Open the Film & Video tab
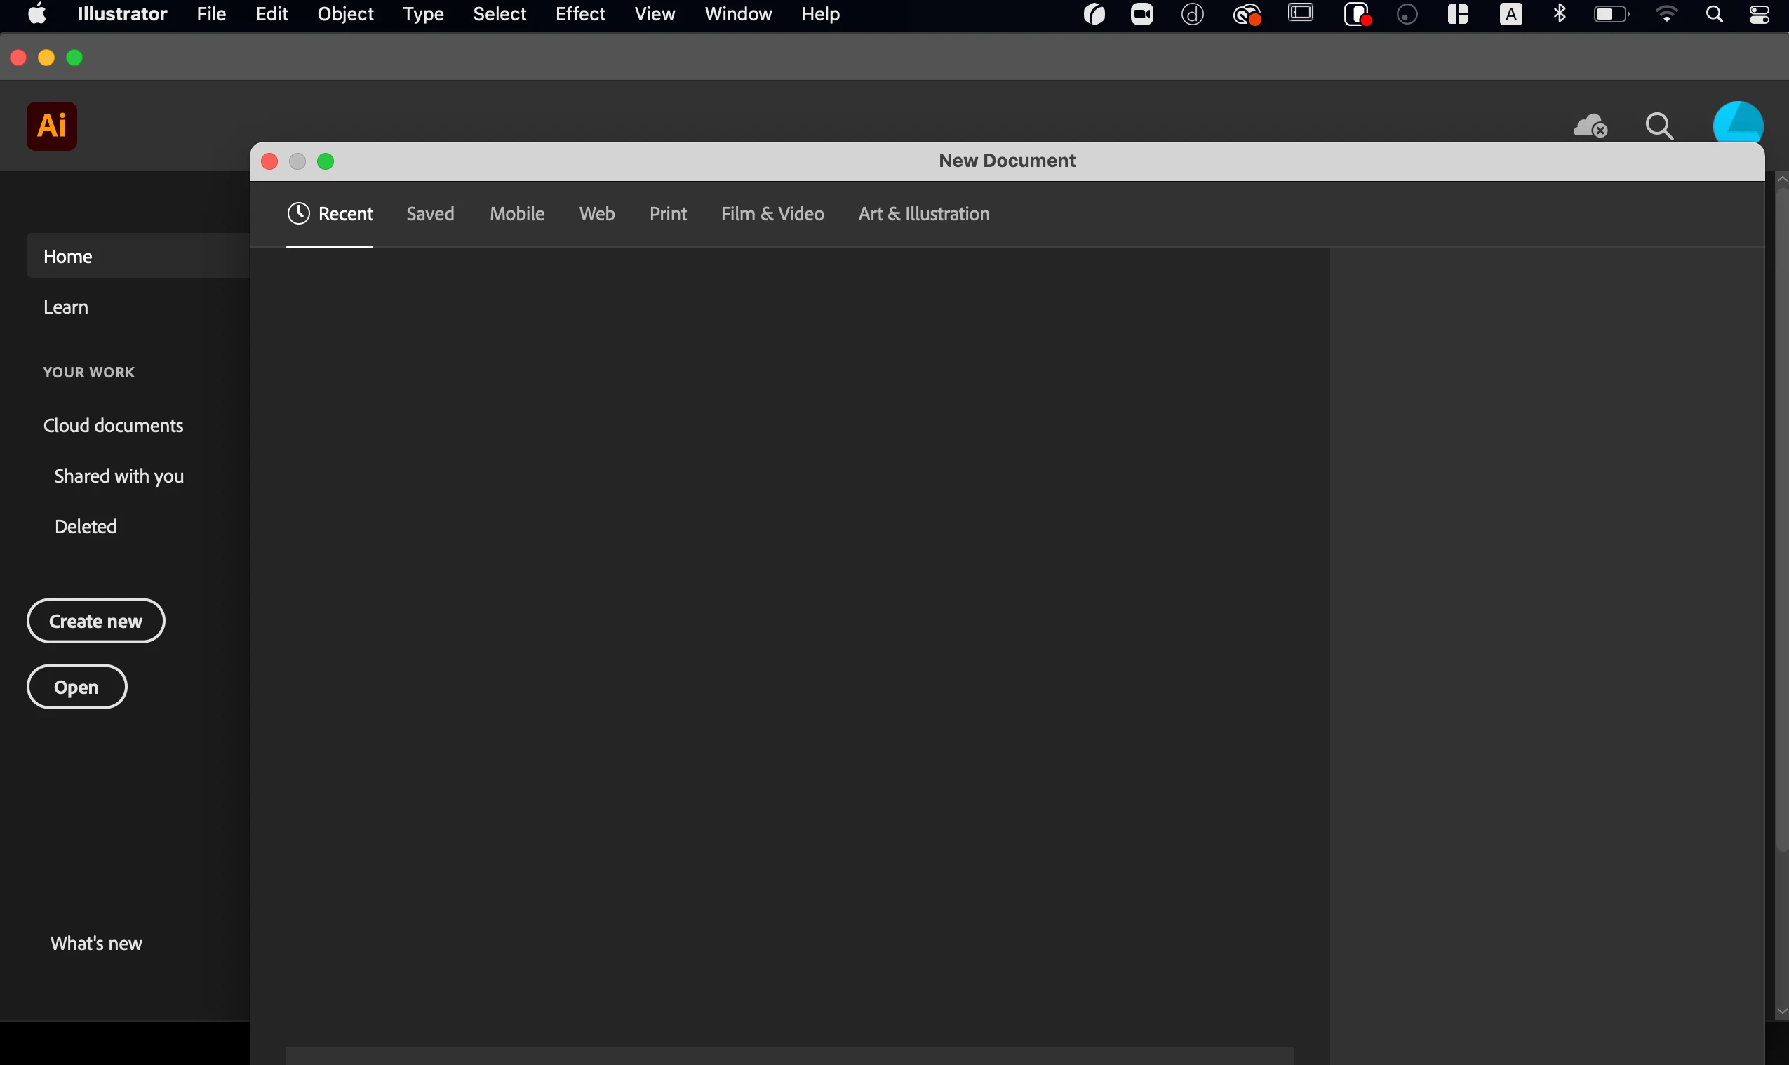Screen dimensions: 1789x1065 [x=772, y=214]
